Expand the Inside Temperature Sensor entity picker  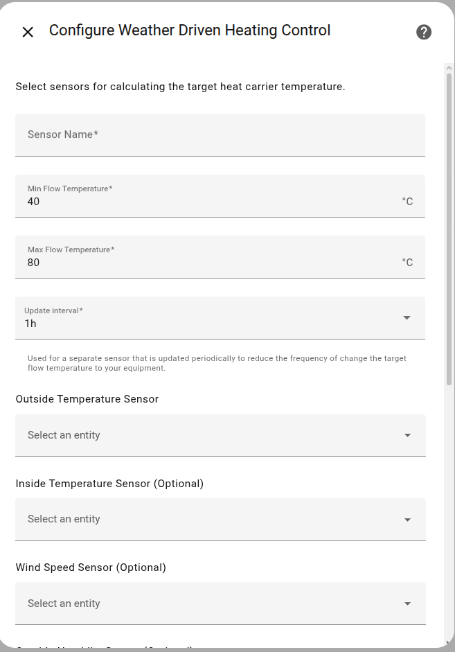(x=208, y=520)
